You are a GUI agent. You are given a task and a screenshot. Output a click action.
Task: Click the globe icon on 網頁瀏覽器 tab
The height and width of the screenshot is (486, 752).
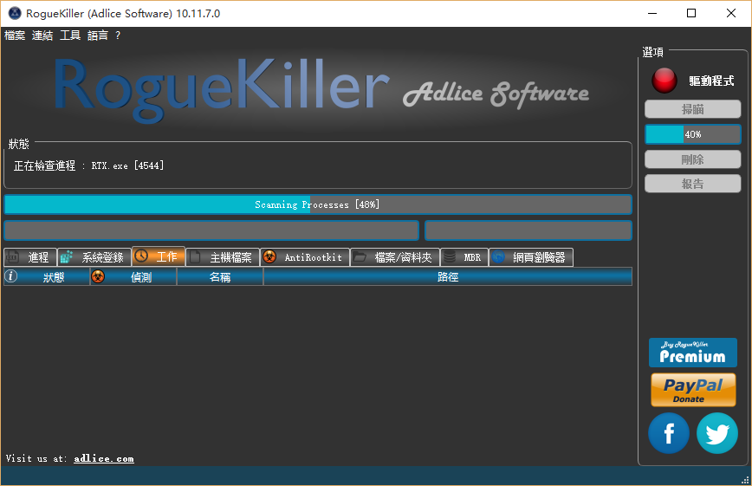[498, 256]
